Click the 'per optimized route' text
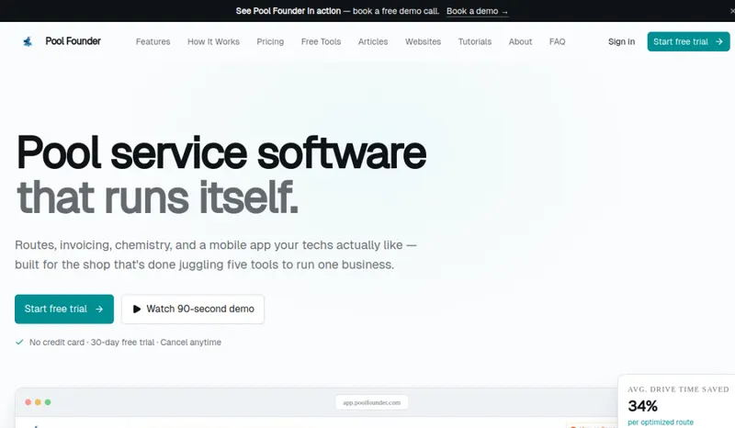Viewport: 735px width, 428px height. [x=660, y=422]
